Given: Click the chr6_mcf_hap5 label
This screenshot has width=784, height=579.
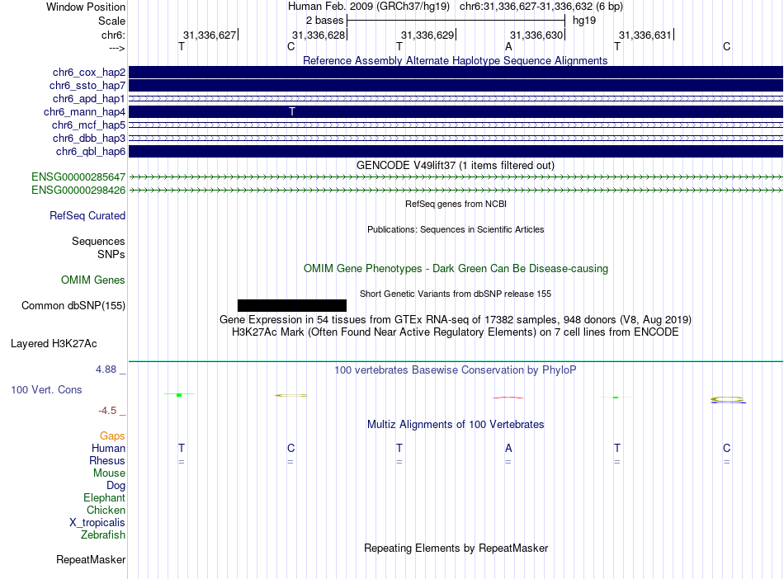Looking at the screenshot, I should coord(88,125).
